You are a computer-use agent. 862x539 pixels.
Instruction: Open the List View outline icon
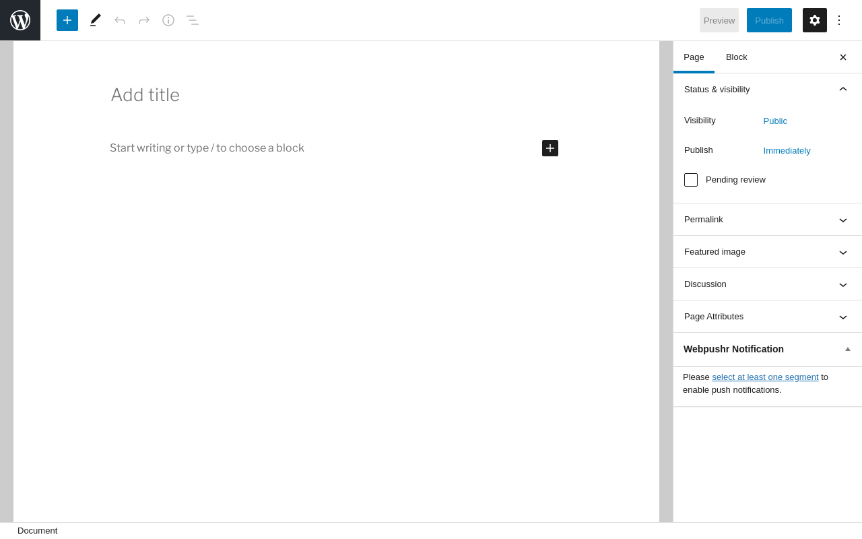[x=193, y=20]
